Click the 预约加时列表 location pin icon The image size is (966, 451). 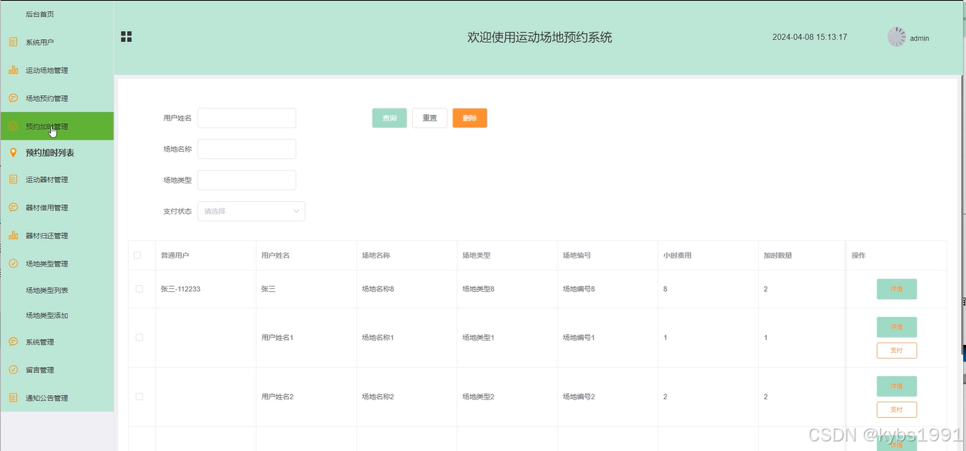click(x=13, y=153)
